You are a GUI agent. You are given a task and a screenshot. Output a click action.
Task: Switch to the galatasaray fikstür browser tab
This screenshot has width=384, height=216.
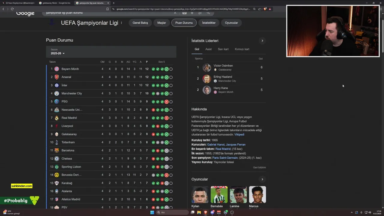pos(56,3)
